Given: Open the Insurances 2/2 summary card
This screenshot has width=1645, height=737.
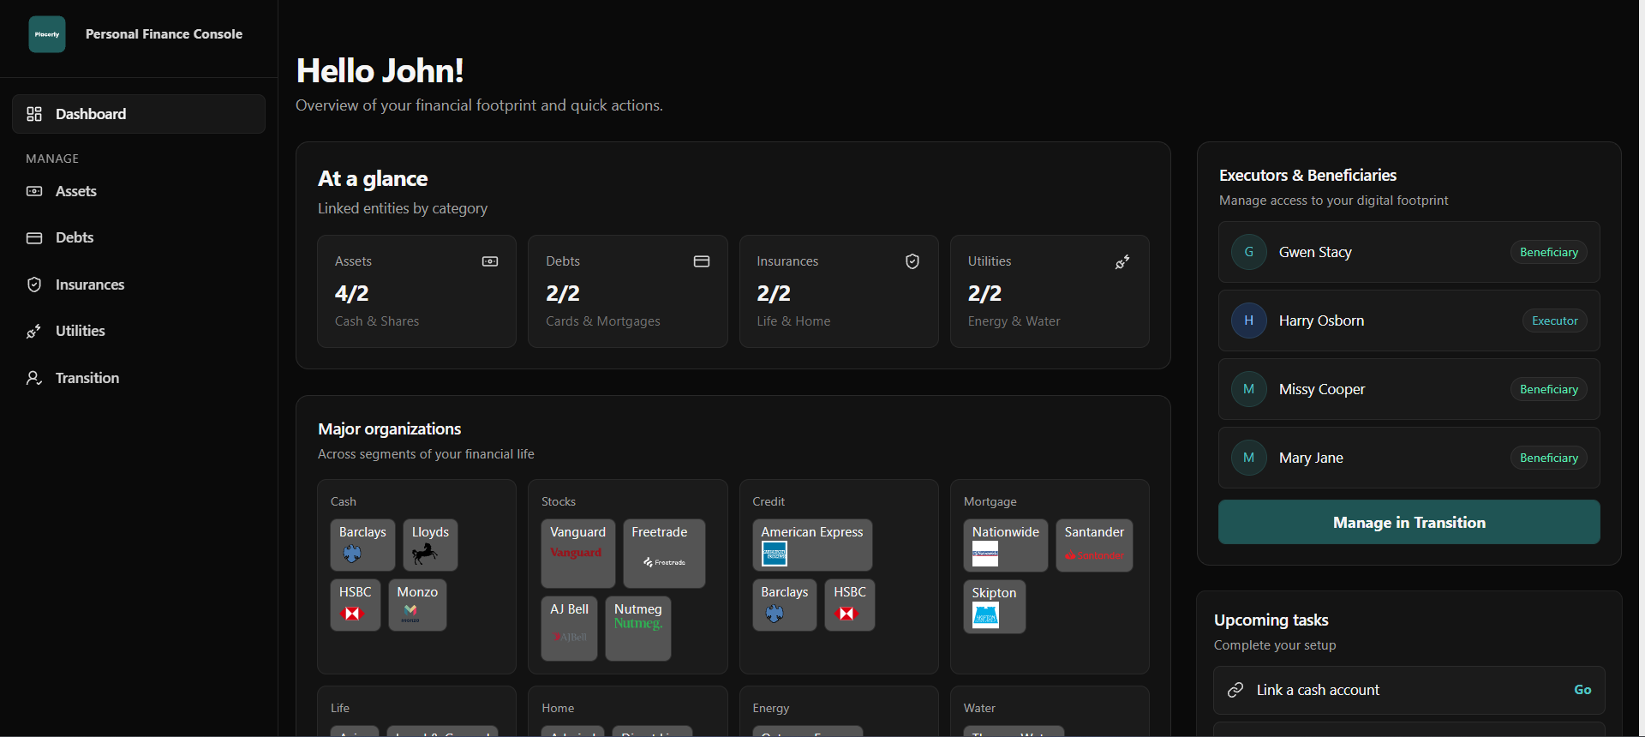Looking at the screenshot, I should (x=839, y=291).
